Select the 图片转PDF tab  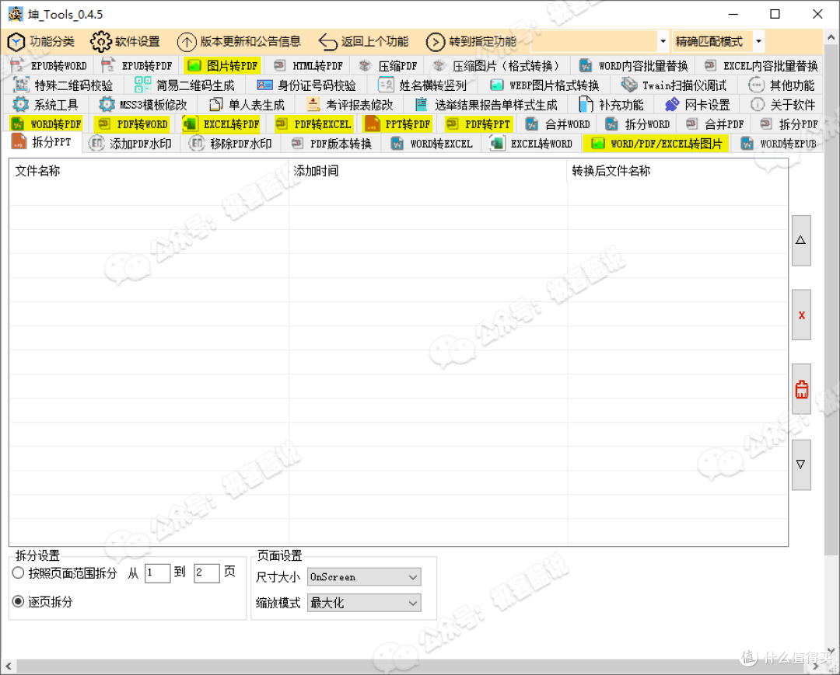[x=223, y=66]
